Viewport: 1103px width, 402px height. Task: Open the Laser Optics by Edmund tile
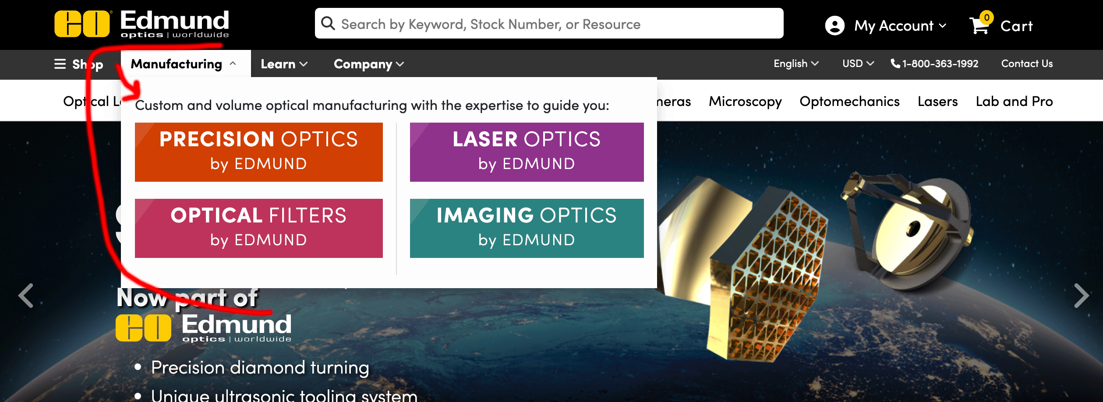527,152
